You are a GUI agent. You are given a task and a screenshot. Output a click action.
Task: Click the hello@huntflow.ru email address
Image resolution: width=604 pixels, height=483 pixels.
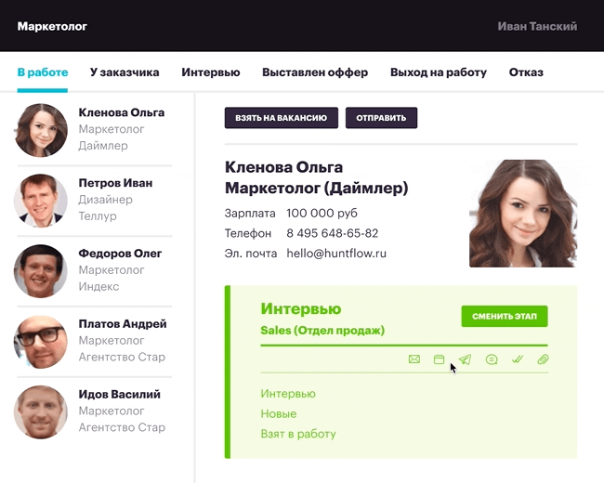point(336,253)
